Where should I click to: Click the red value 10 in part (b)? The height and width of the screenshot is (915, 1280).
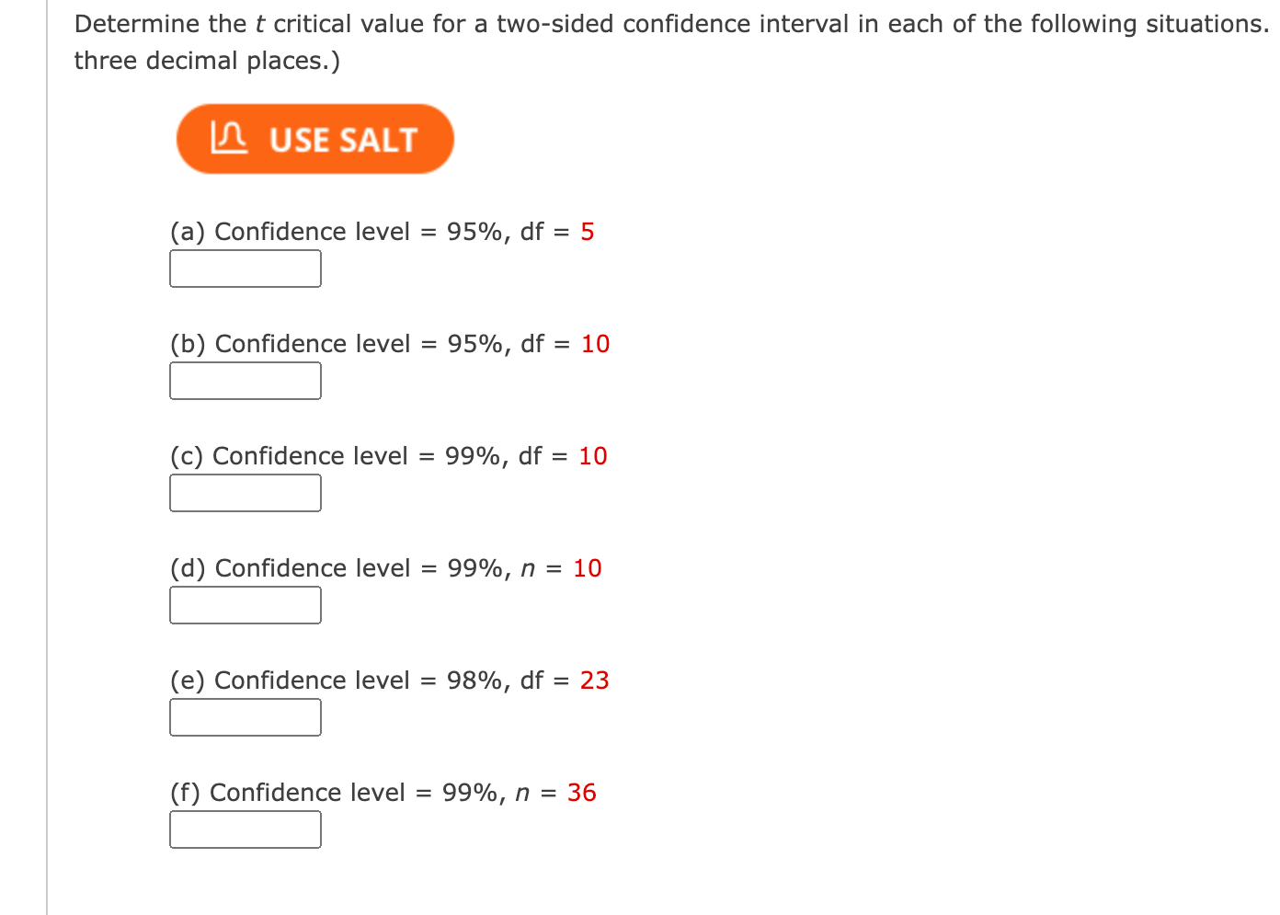coord(596,344)
